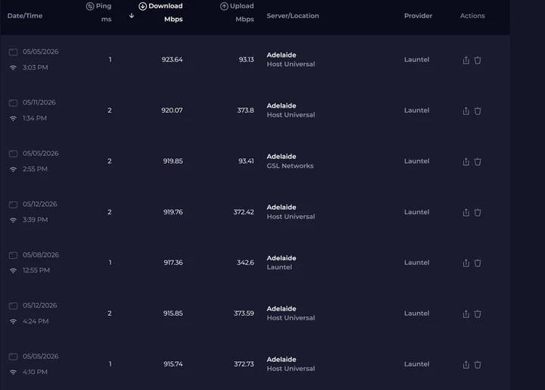545x390 pixels.
Task: Select the 917.36 download value
Action: click(x=173, y=263)
